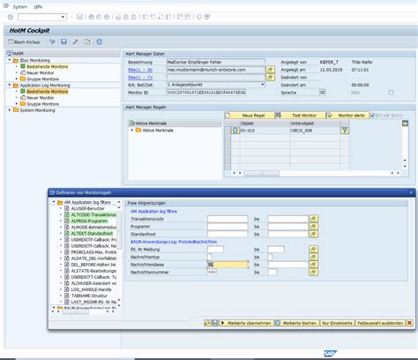
Task: Select ALPROG-Programm field in dialog tree
Action: click(89, 221)
